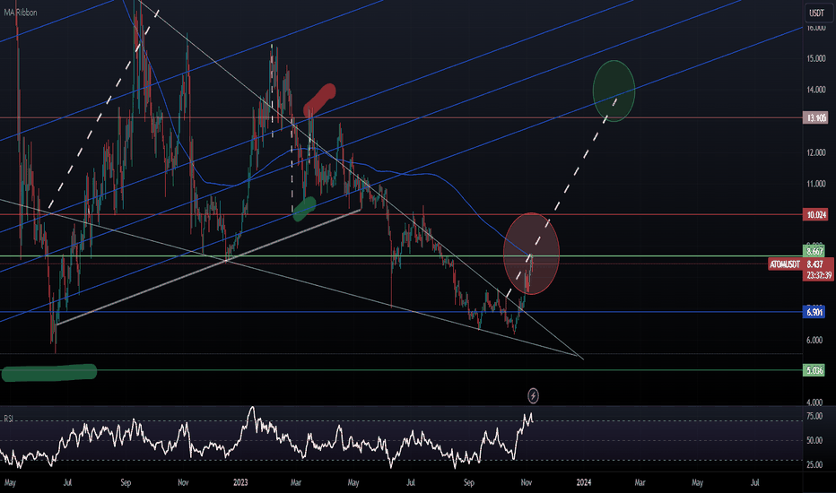The width and height of the screenshot is (836, 493).
Task: Click the 75.00 RSI scale value
Action: (814, 416)
